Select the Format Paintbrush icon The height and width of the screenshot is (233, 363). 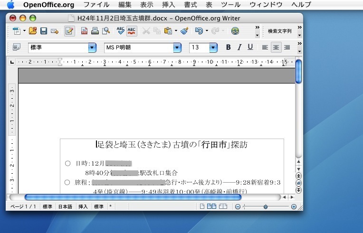point(184,31)
